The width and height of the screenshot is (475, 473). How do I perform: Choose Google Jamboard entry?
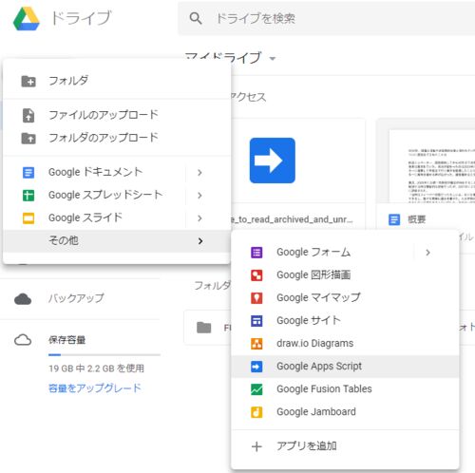coord(345,412)
